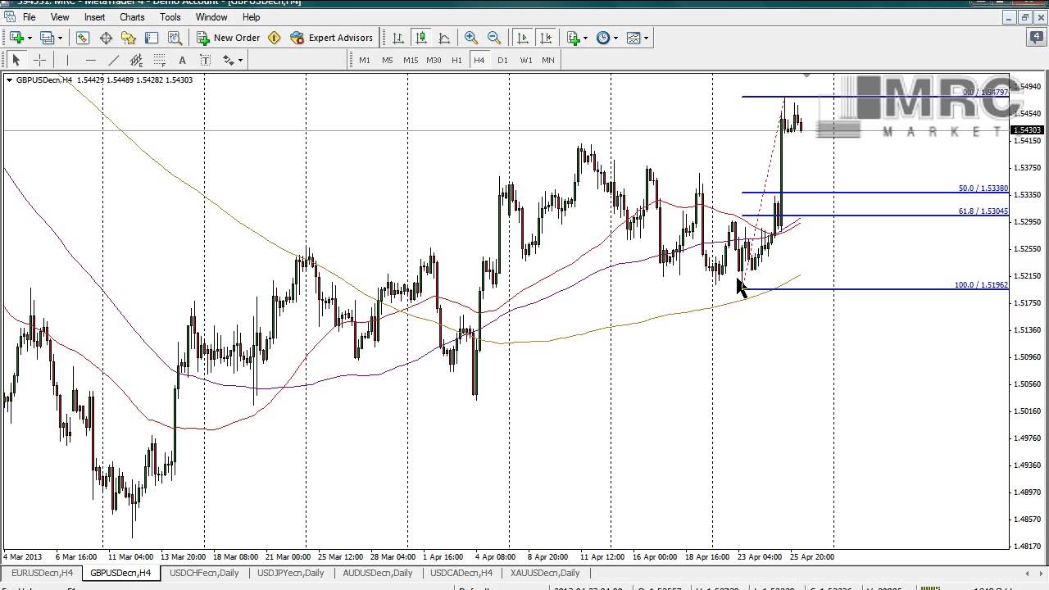The height and width of the screenshot is (590, 1049).
Task: Switch to H1 timeframe
Action: click(456, 60)
